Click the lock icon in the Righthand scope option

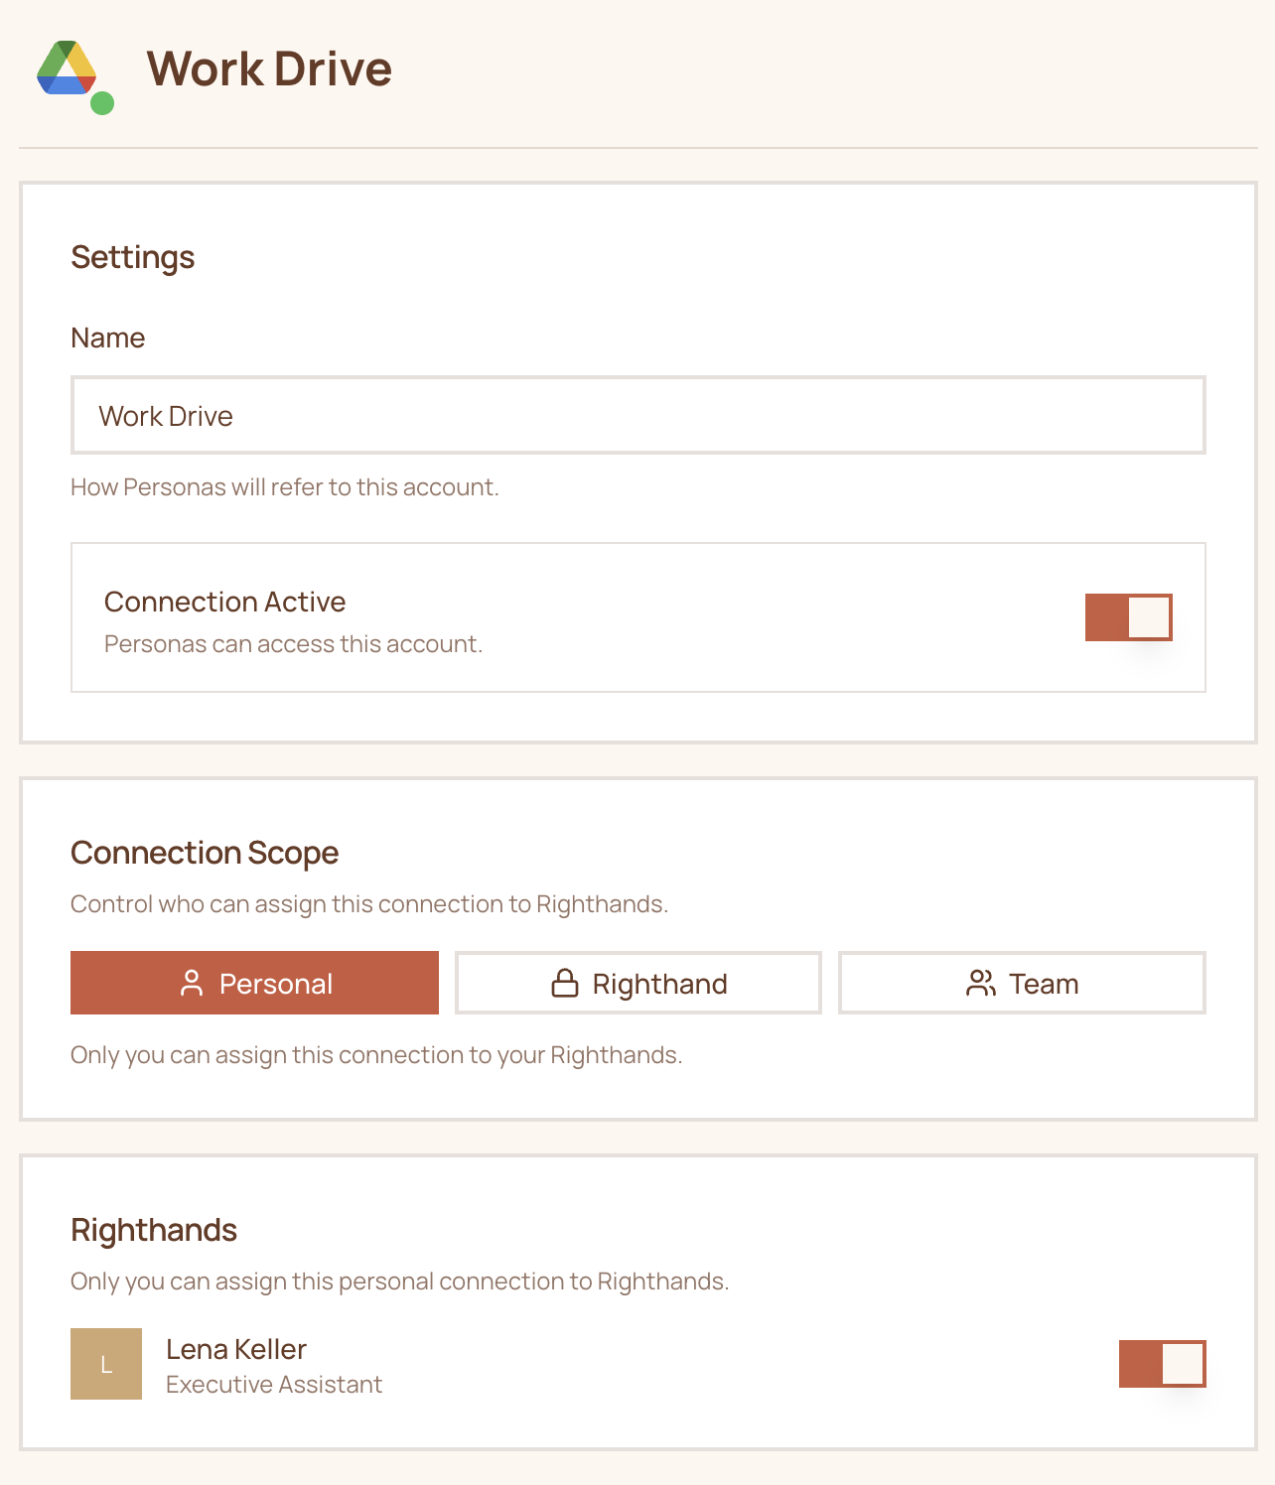coord(564,983)
